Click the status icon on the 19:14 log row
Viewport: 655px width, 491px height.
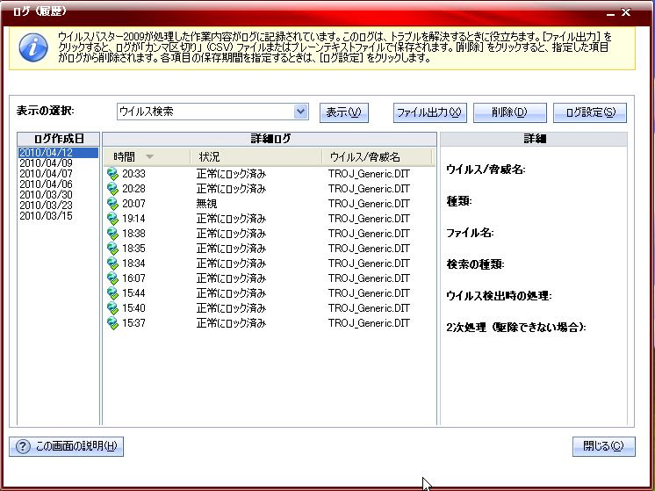pos(112,219)
